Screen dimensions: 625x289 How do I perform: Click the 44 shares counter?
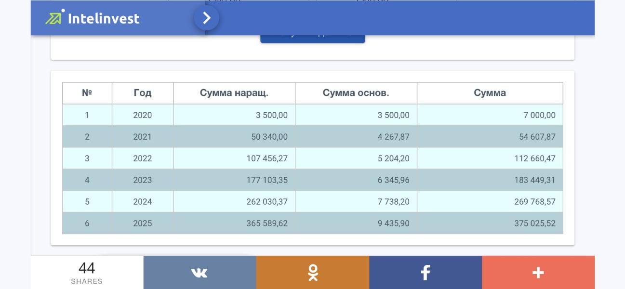[x=87, y=273]
